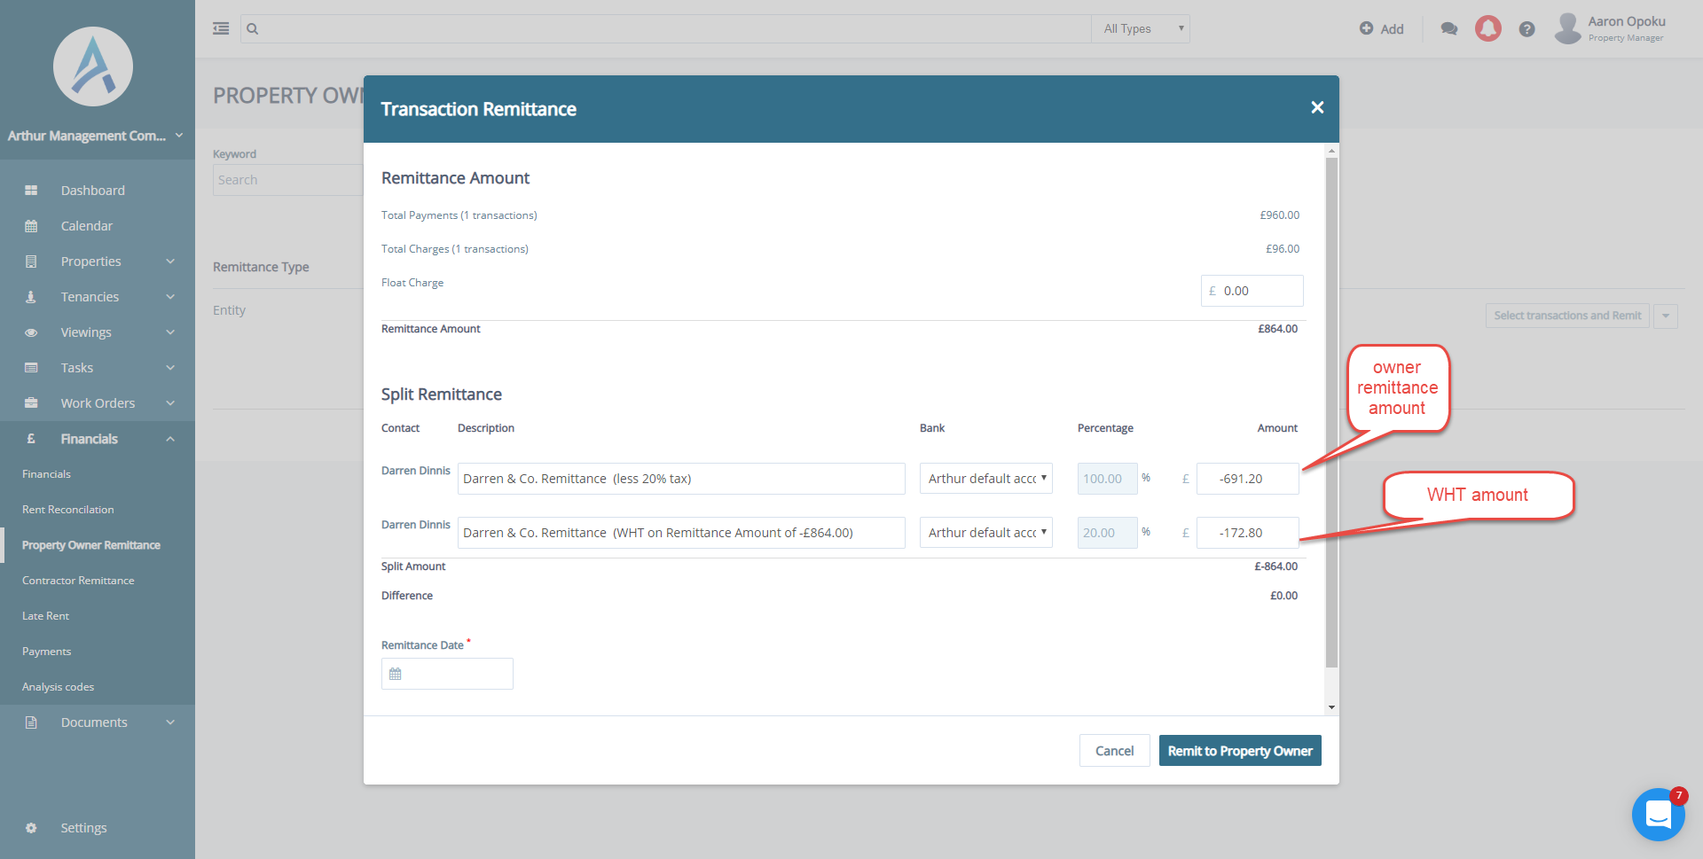Focus the Float Charge amount field
This screenshot has height=859, width=1703.
click(1252, 291)
